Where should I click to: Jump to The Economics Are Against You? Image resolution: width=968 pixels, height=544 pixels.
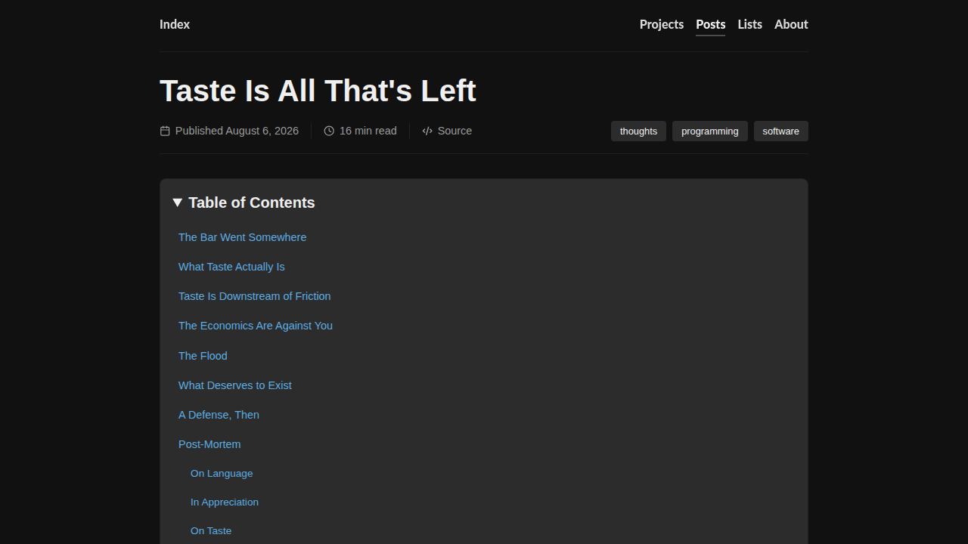256,326
